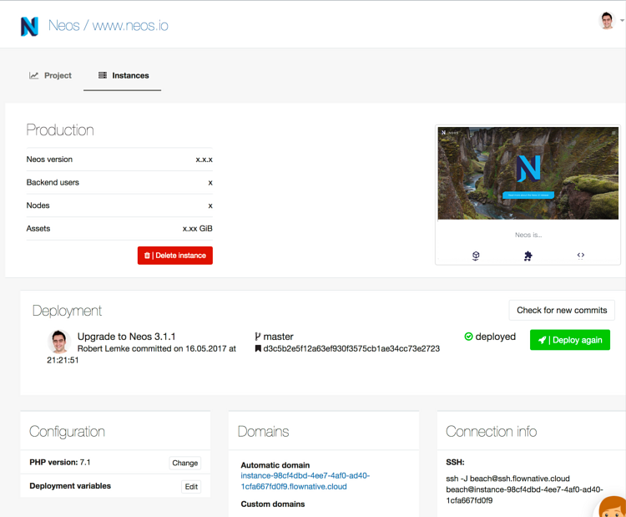Select the SSH connection command text
Viewport: 626px width, 517px height.
tap(524, 489)
